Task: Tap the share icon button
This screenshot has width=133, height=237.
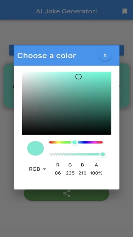Action: [x=66, y=194]
